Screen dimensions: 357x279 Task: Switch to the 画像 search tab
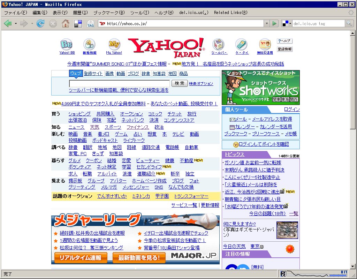coord(109,74)
